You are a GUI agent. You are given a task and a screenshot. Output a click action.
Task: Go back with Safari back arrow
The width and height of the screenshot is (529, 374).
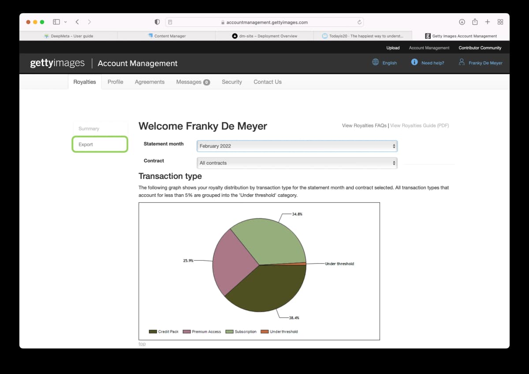click(x=77, y=22)
